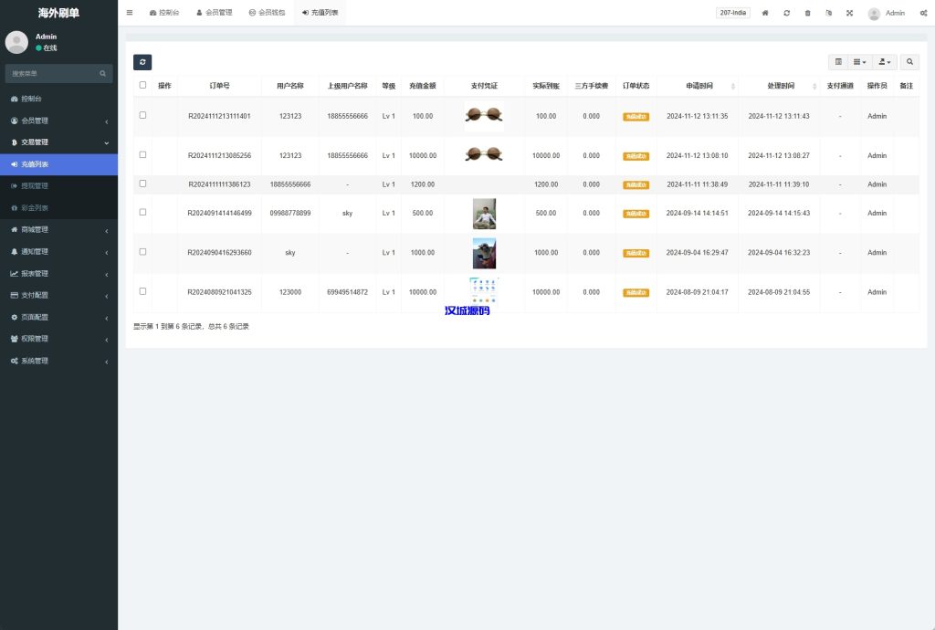
Task: Sort by 申请时间 column header
Action: point(697,86)
